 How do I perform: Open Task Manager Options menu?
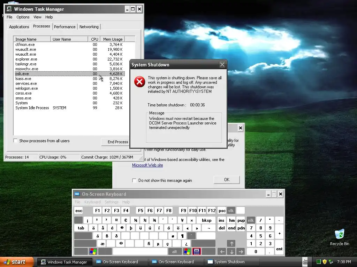click(x=23, y=17)
